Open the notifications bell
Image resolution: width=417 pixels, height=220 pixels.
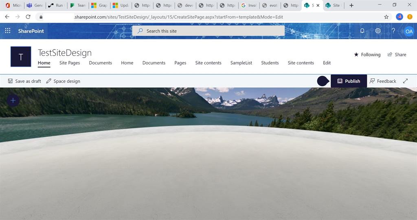click(x=362, y=31)
